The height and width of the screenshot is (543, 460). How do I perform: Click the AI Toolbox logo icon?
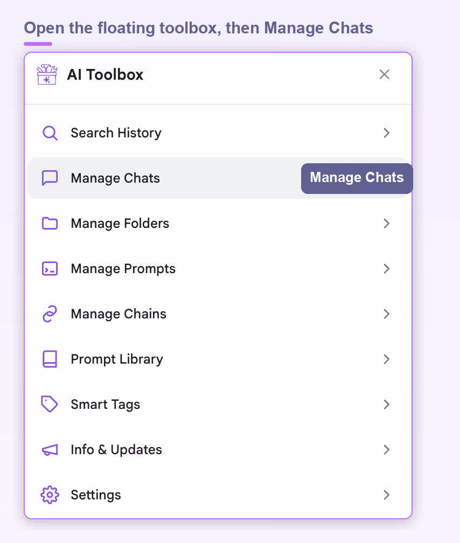47,74
